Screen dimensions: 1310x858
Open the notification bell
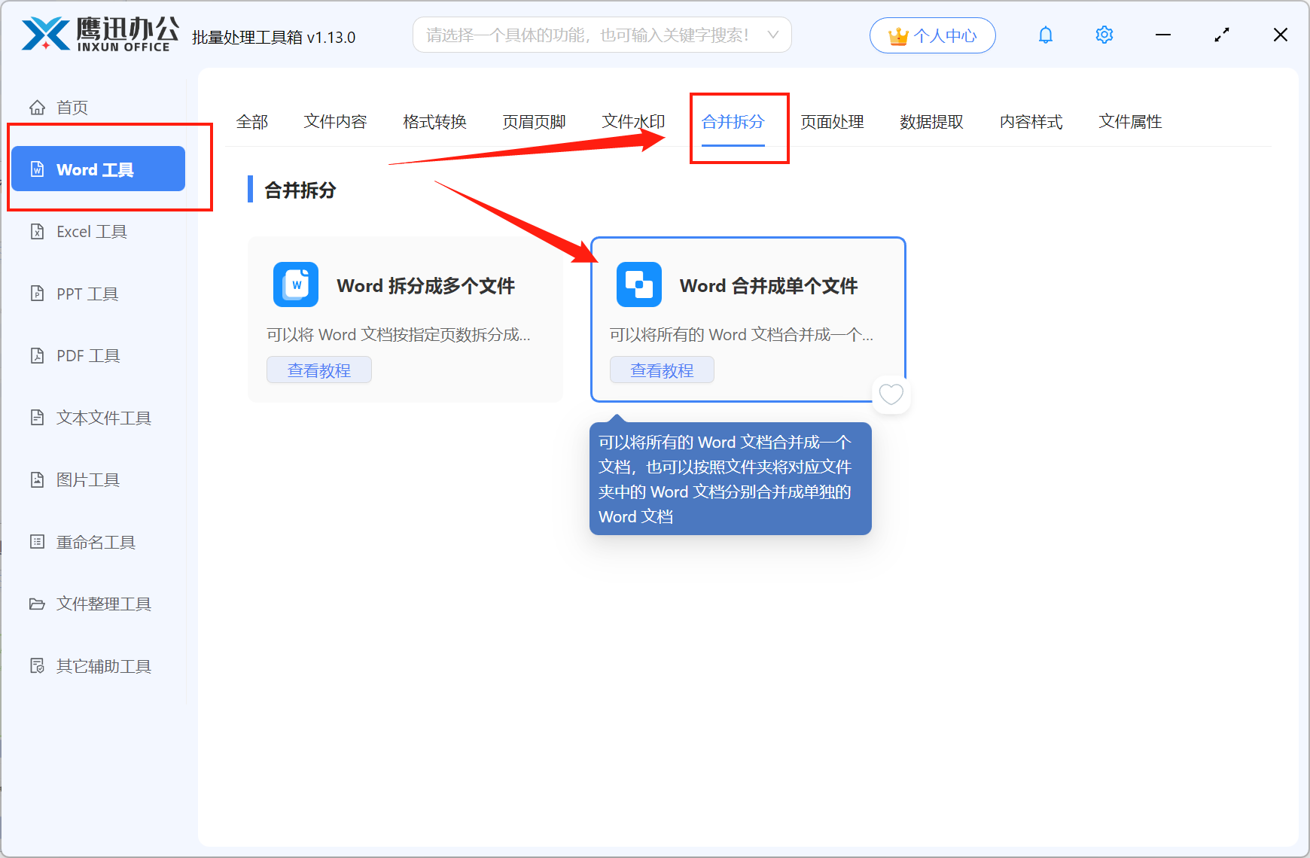pyautogui.click(x=1046, y=35)
